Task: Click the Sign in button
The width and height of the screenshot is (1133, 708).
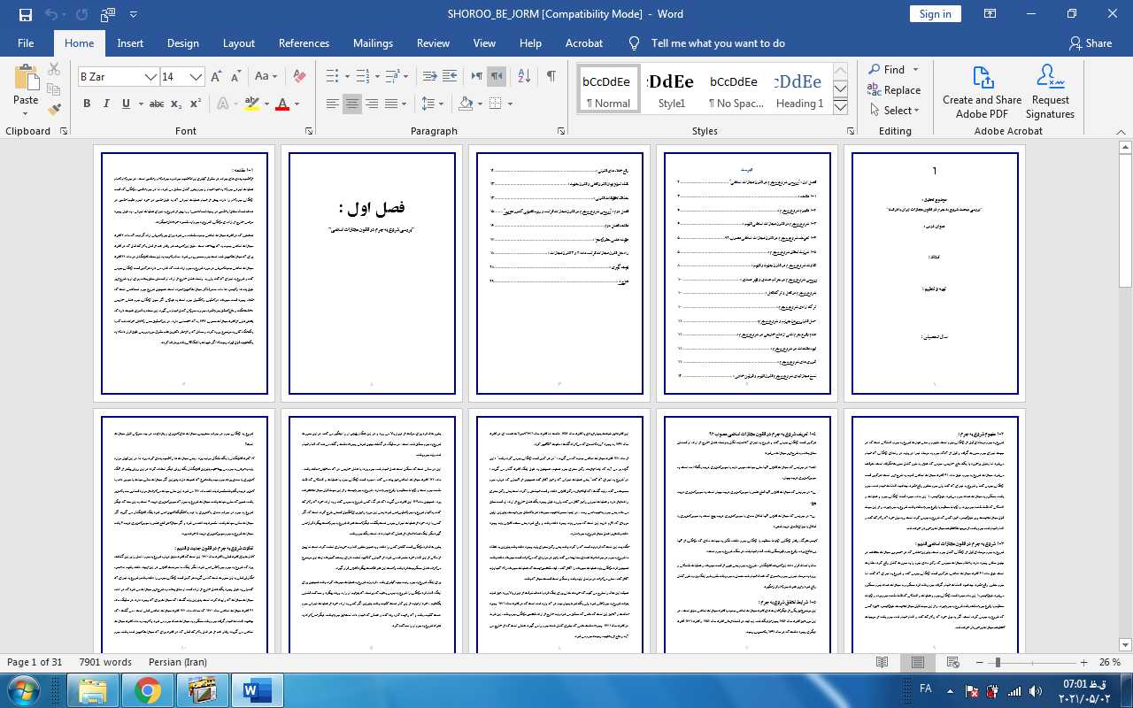Action: point(935,14)
